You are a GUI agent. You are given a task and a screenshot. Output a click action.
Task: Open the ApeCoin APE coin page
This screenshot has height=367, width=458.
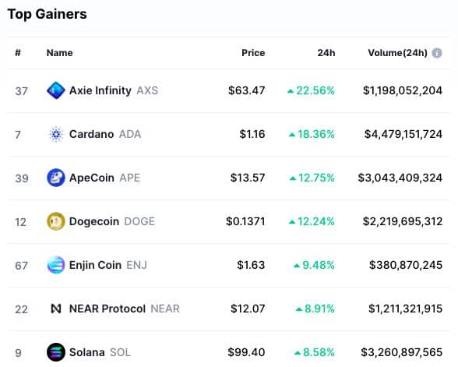click(105, 178)
